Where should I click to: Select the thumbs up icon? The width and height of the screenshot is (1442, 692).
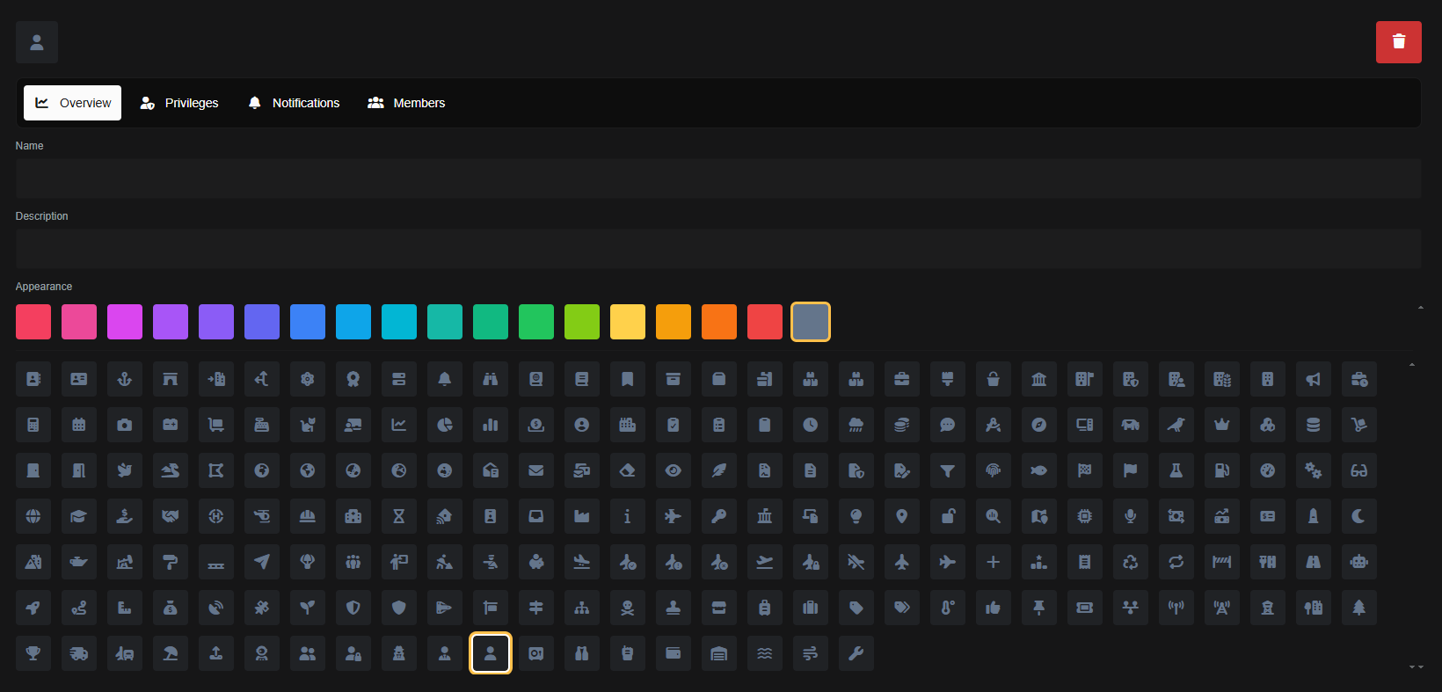click(994, 608)
